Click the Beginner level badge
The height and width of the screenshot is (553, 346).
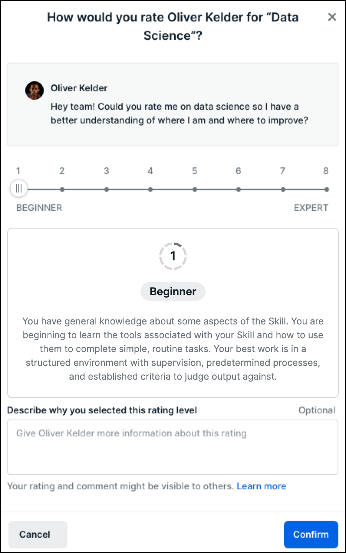173,291
